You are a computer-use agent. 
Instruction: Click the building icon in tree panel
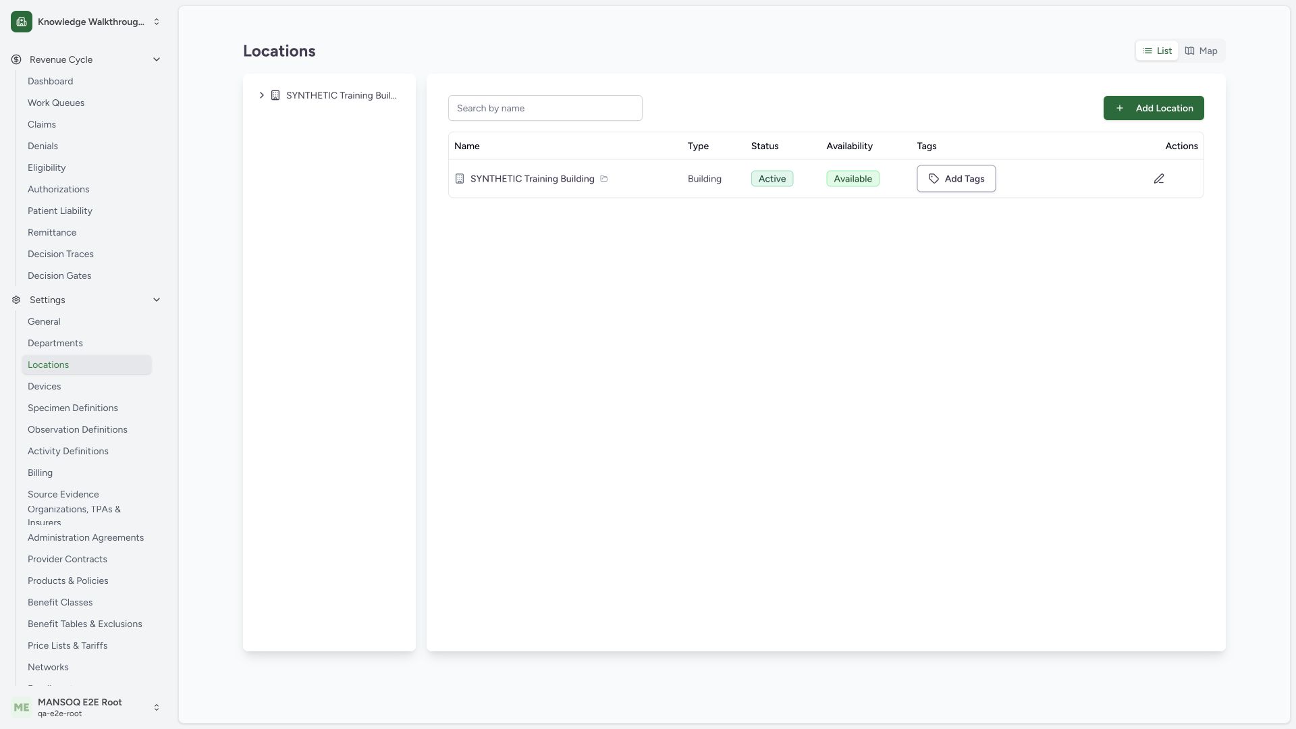point(275,95)
